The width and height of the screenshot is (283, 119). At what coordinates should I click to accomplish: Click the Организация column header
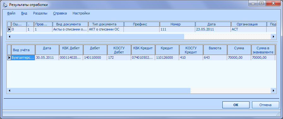(x=249, y=24)
